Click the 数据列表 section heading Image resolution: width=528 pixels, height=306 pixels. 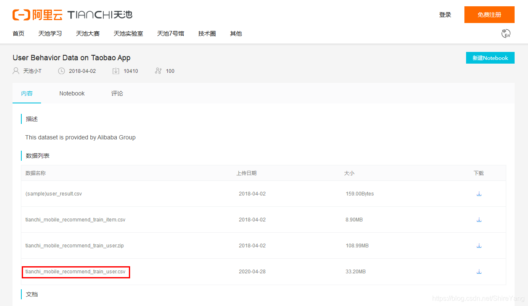(x=38, y=156)
